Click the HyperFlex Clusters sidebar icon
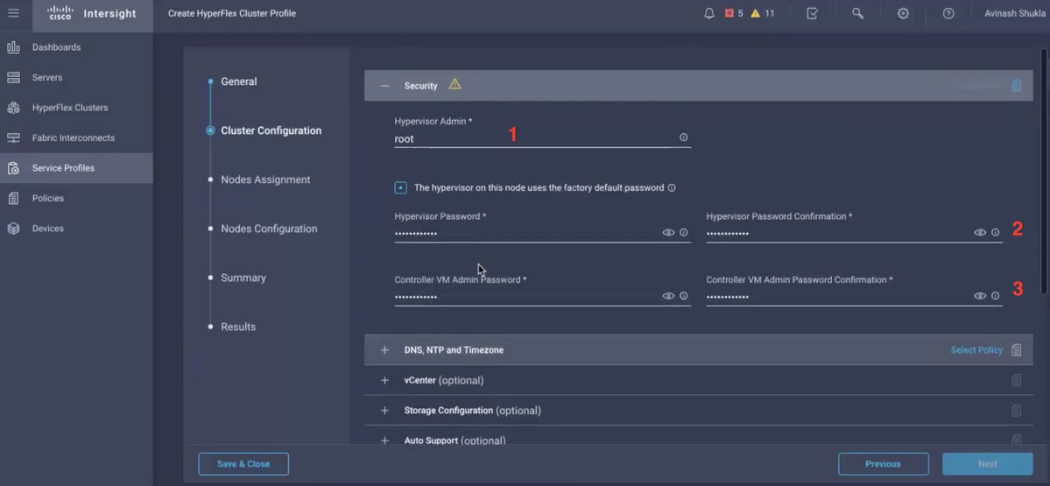 click(13, 108)
